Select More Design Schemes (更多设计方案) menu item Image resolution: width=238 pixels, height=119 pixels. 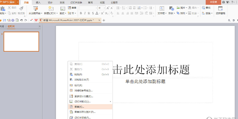90,96
